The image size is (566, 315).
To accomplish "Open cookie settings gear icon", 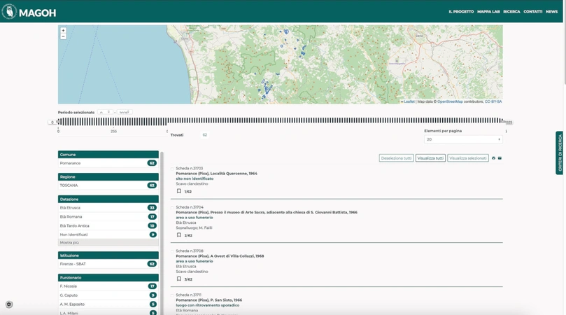I will coord(9,304).
